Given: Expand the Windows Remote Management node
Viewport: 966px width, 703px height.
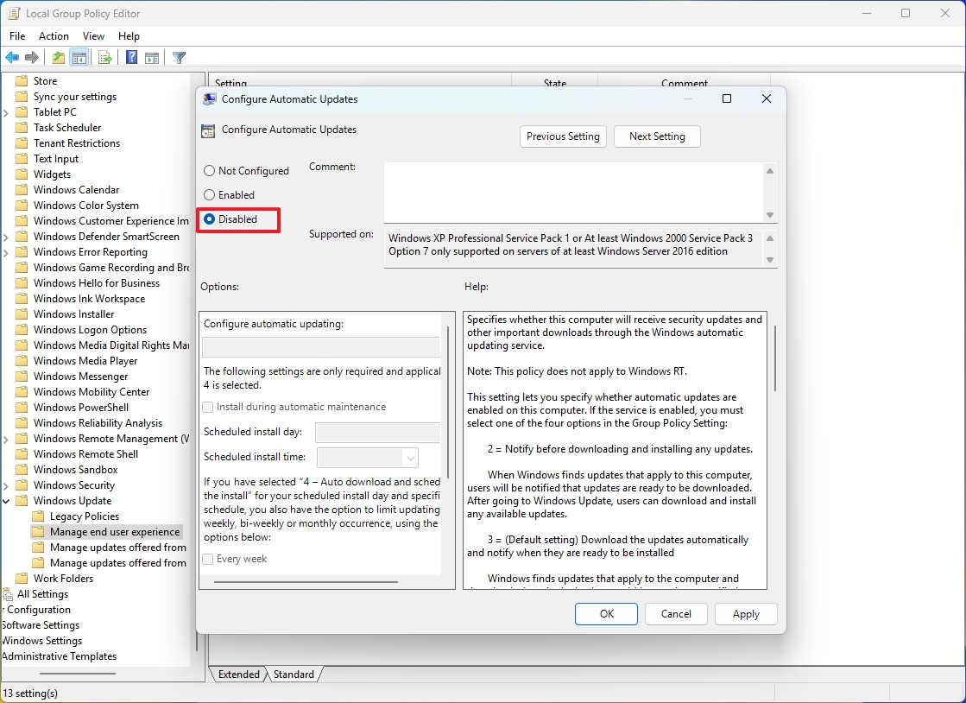Looking at the screenshot, I should click(6, 439).
